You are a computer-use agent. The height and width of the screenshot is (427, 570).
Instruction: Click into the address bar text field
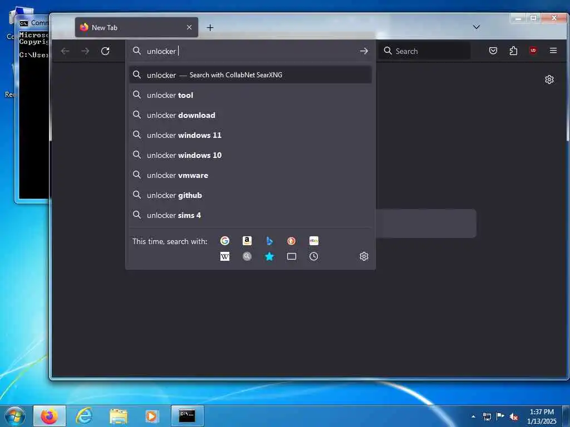[x=251, y=51]
